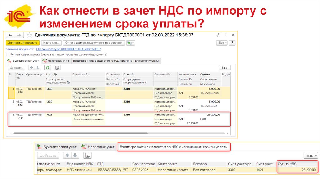Image resolution: width=320 pixels, height=179 pixels.
Task: Click the horizontal scrollbar of the upper table
Action: coord(81,133)
